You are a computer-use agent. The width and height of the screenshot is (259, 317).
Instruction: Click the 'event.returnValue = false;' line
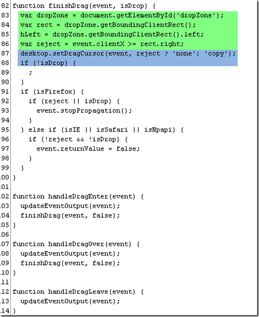88,148
